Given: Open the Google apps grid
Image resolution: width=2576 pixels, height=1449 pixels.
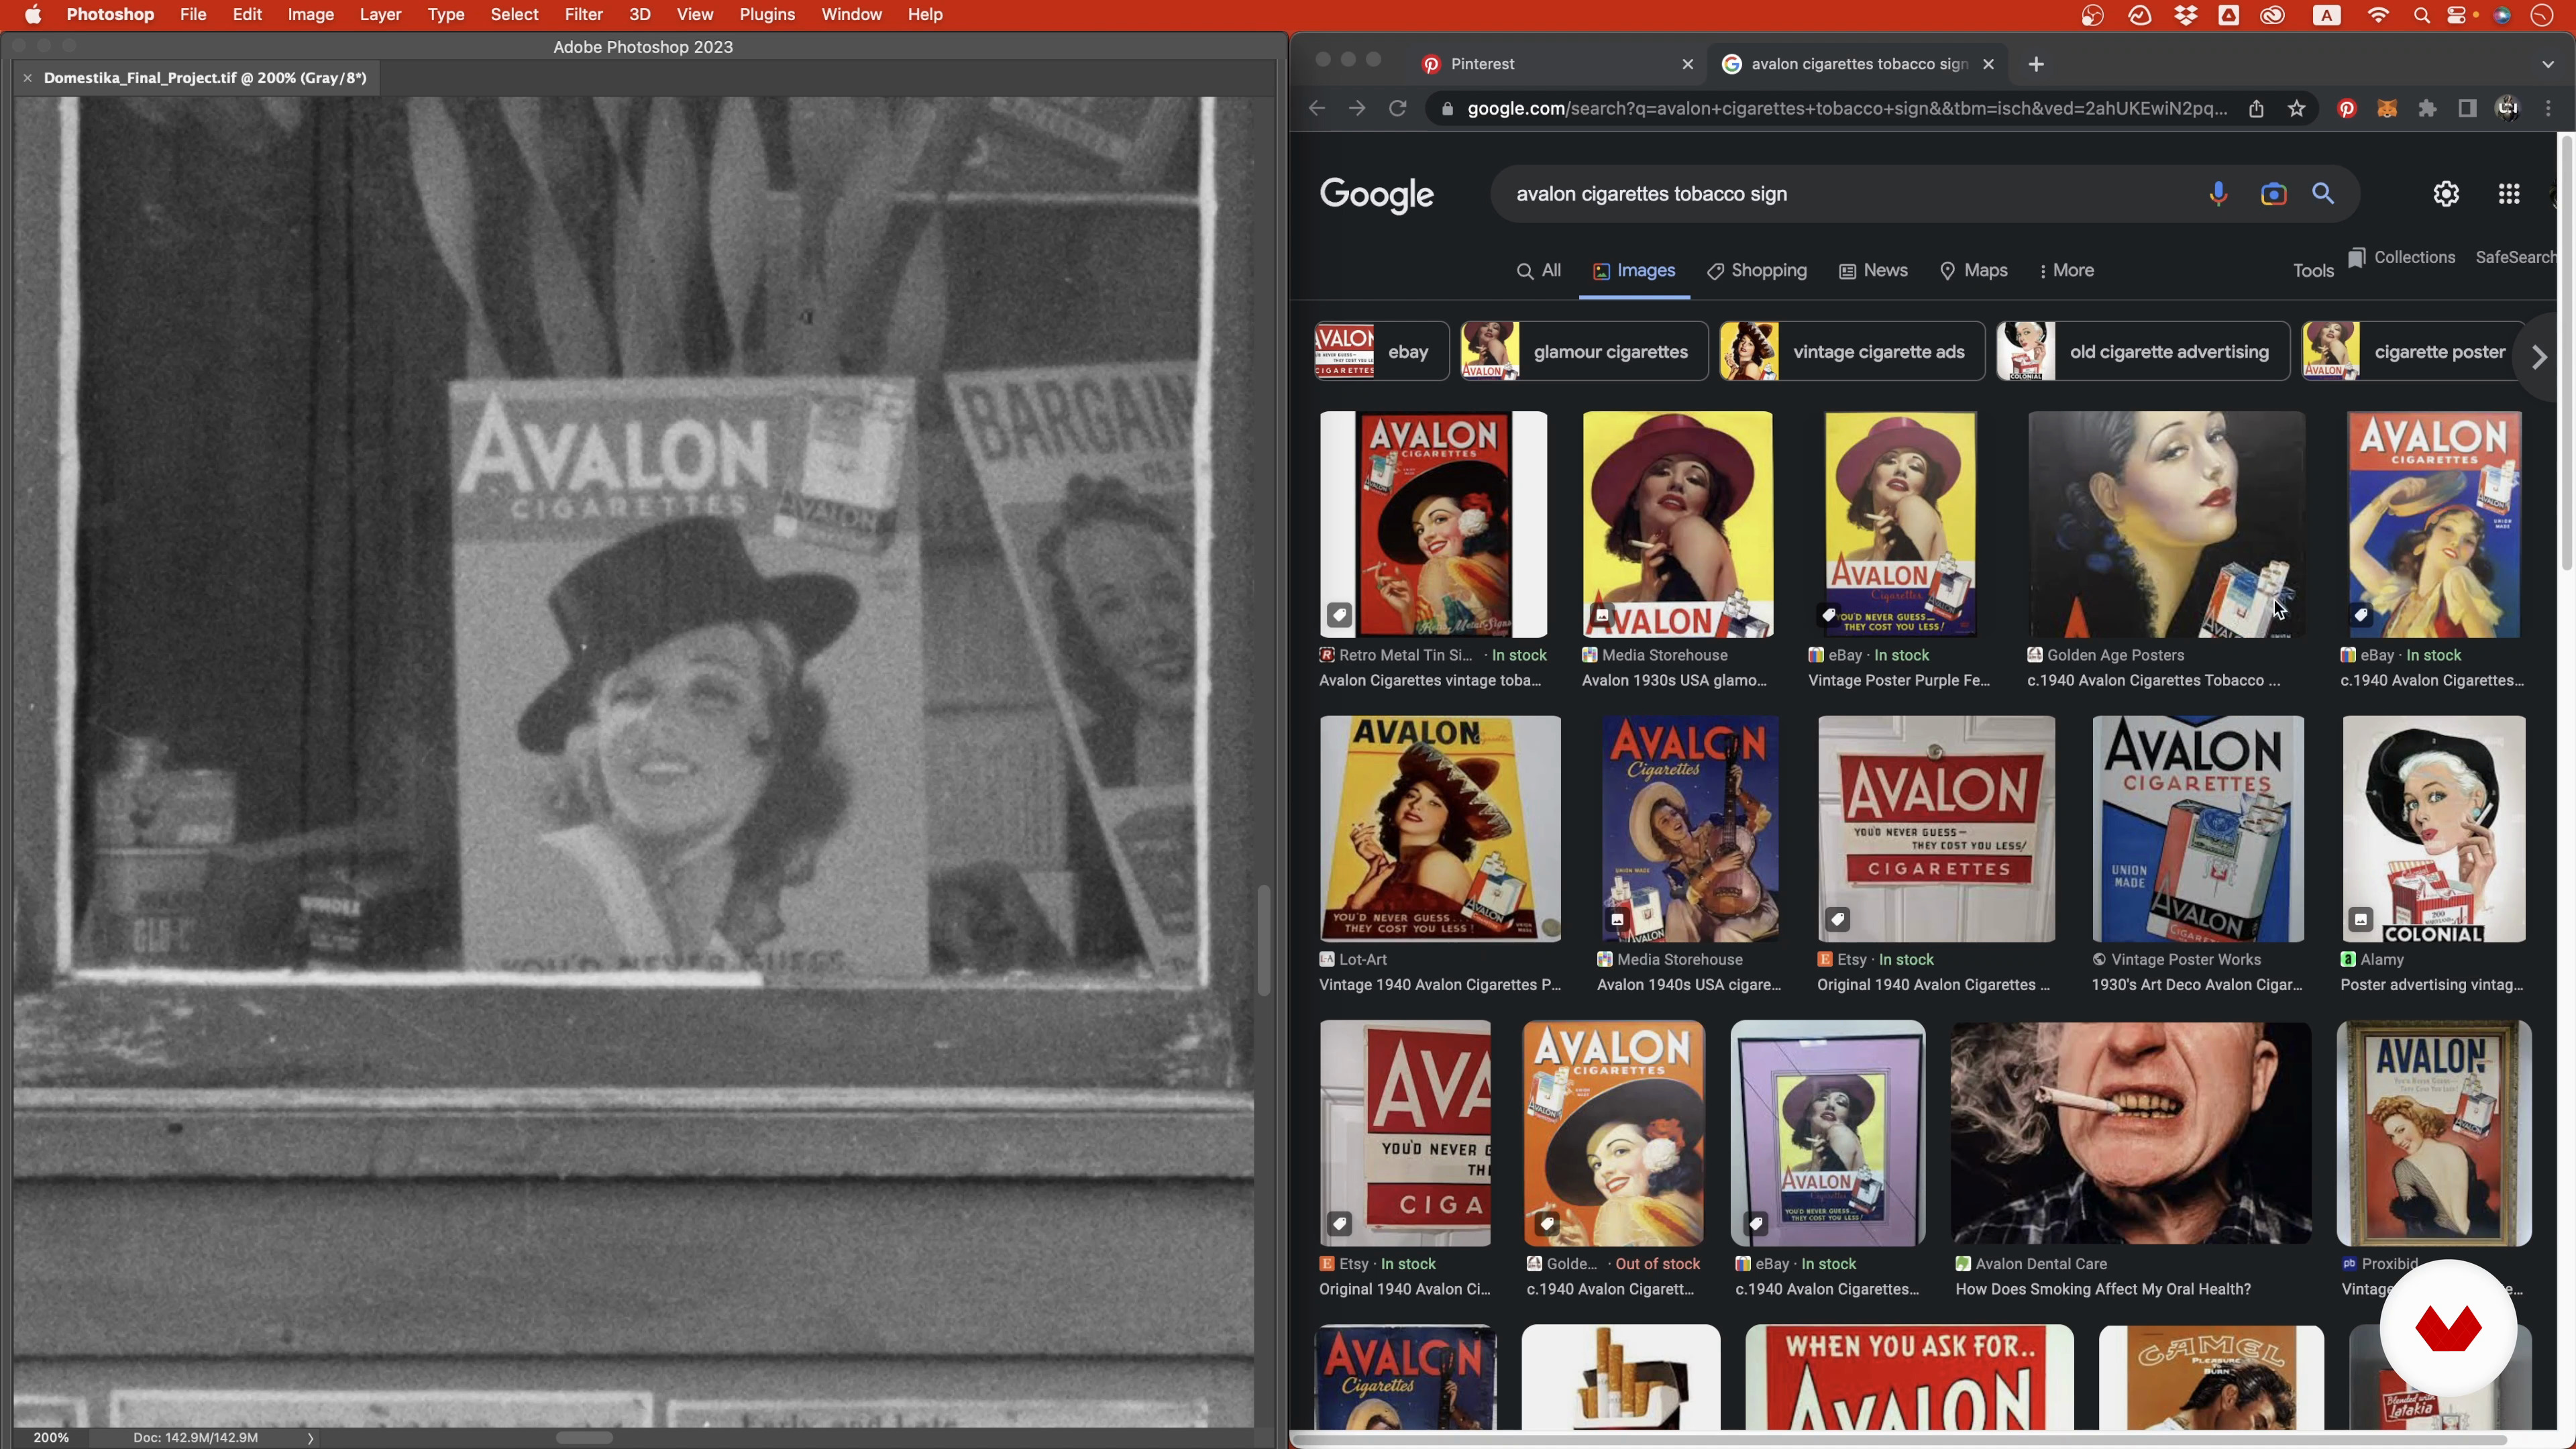Looking at the screenshot, I should 2508,194.
